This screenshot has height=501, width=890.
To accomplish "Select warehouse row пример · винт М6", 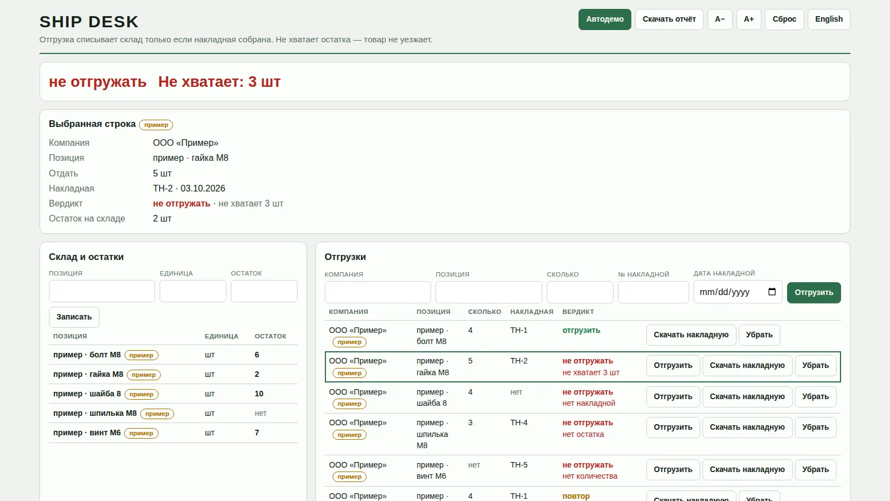I will [173, 433].
